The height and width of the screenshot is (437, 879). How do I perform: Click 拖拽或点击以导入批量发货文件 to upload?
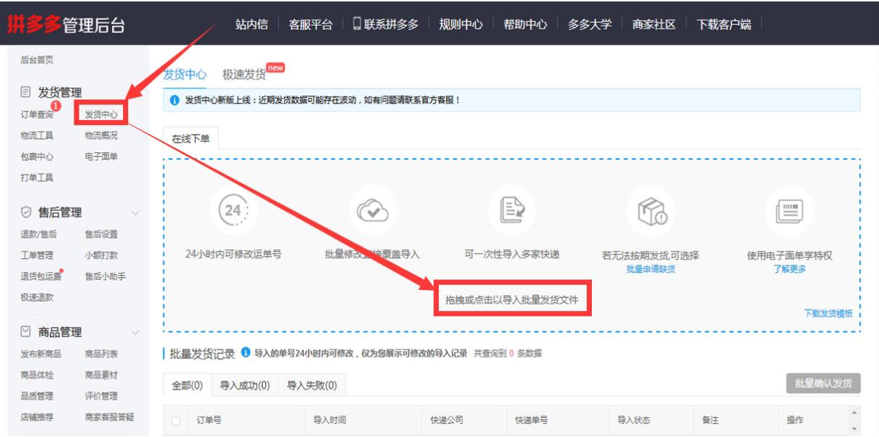click(512, 300)
